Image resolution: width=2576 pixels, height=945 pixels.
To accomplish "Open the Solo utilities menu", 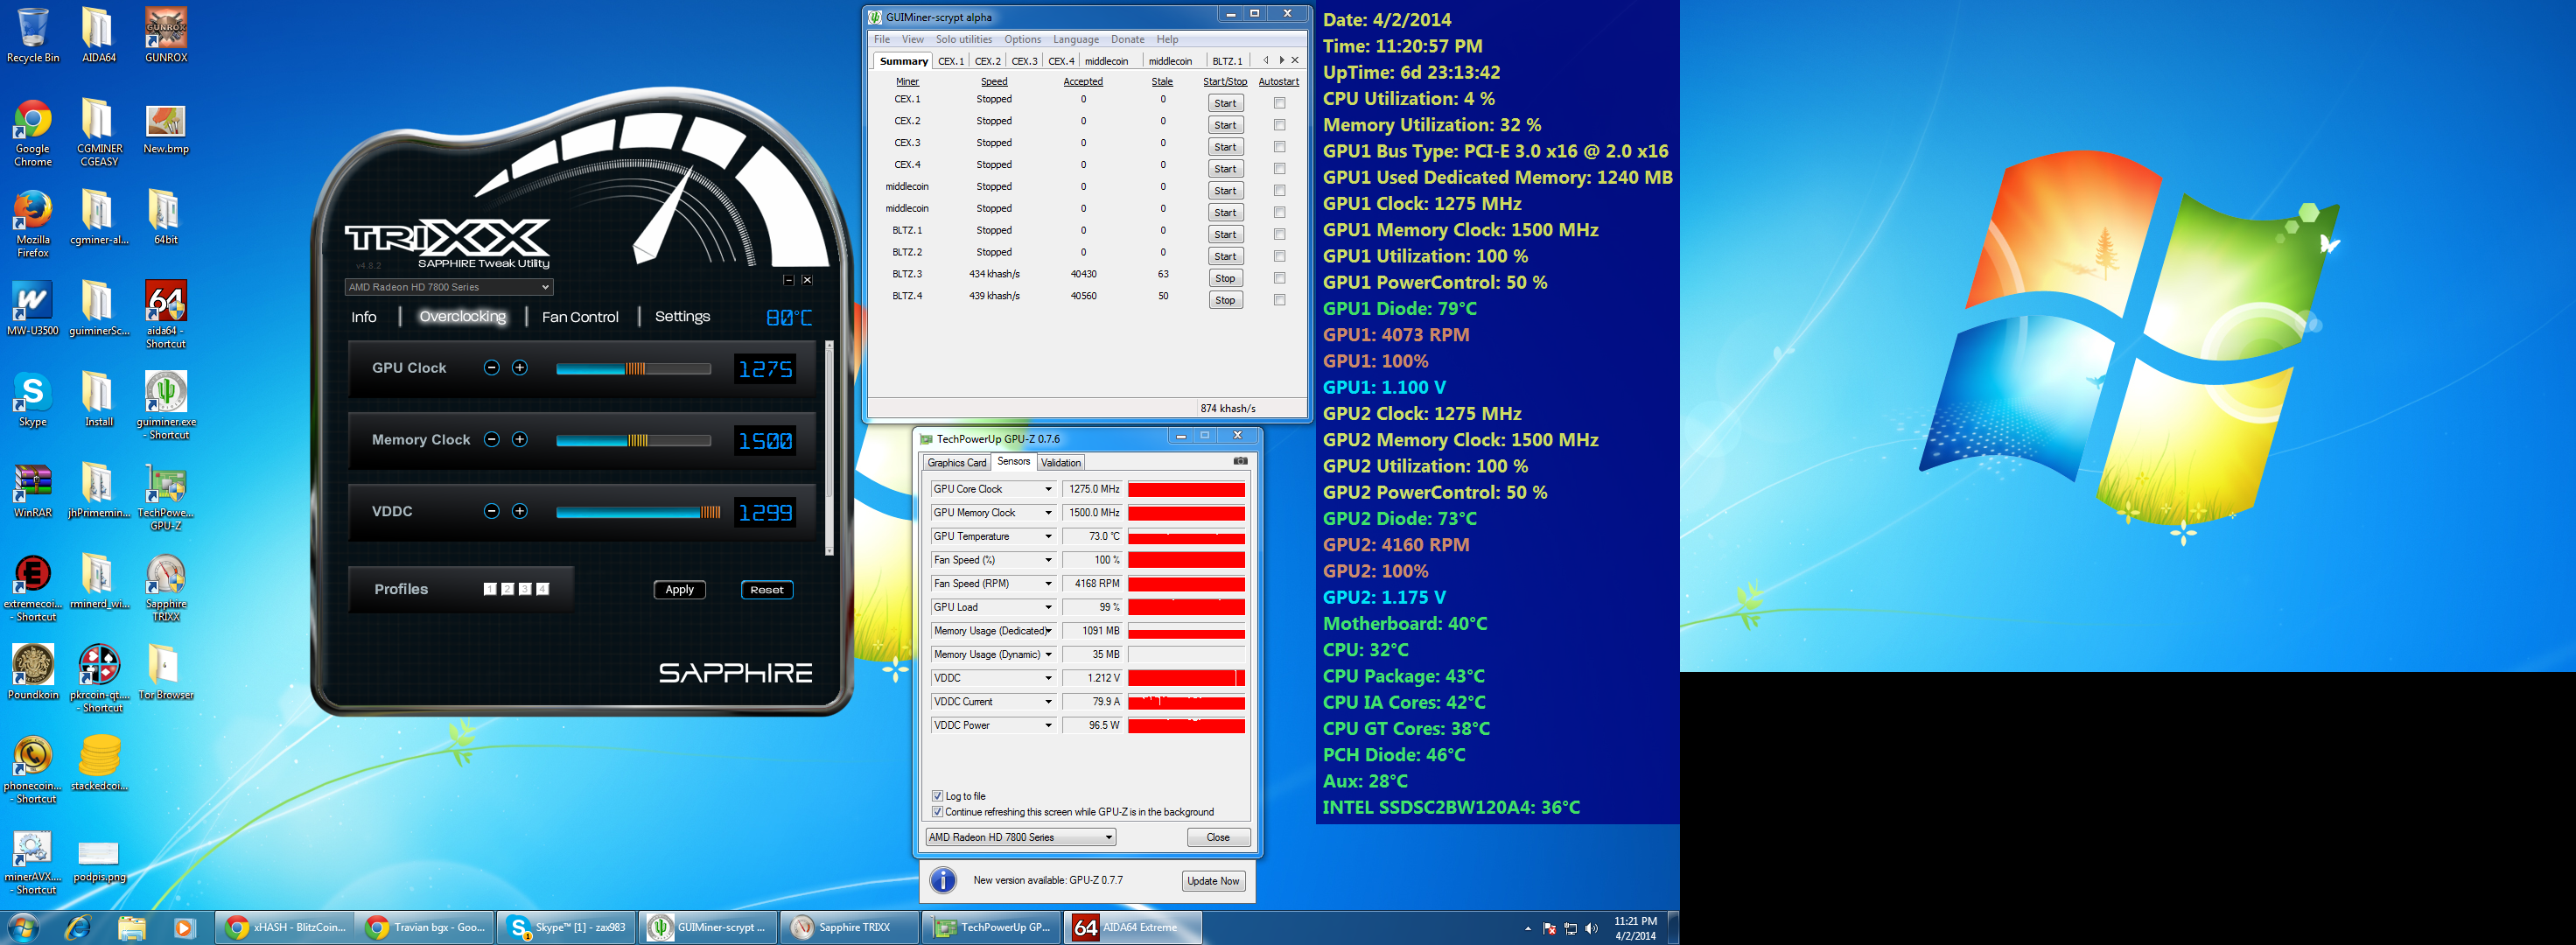I will pos(963,39).
